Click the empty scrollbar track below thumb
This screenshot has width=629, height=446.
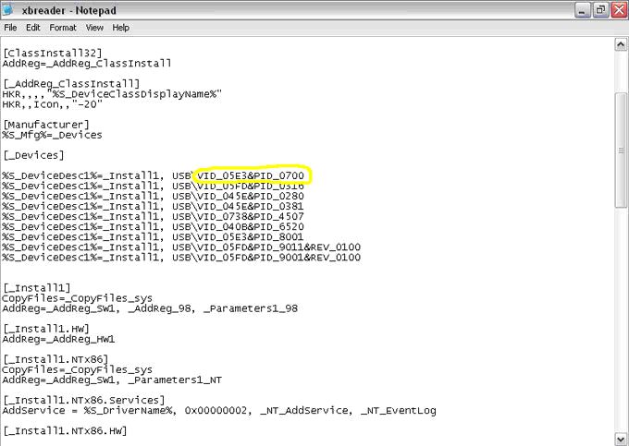tap(621, 323)
